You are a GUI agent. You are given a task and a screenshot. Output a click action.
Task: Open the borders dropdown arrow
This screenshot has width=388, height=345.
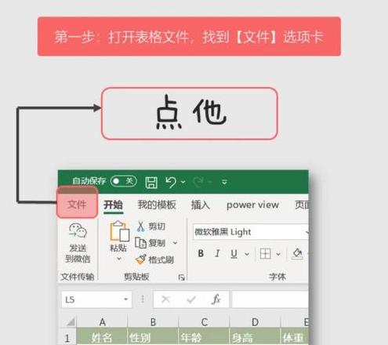point(278,254)
